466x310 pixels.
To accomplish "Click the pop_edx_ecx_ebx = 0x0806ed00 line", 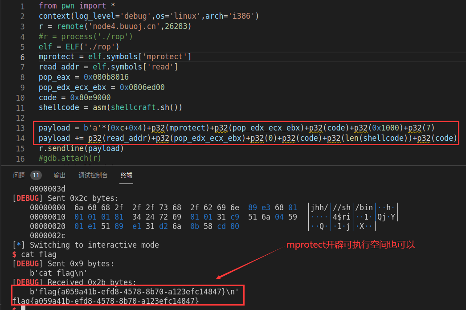I will pyautogui.click(x=102, y=87).
